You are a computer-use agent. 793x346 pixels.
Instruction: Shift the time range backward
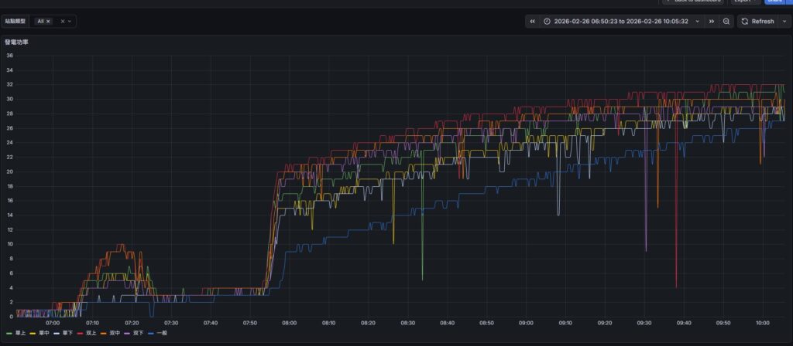coord(533,22)
